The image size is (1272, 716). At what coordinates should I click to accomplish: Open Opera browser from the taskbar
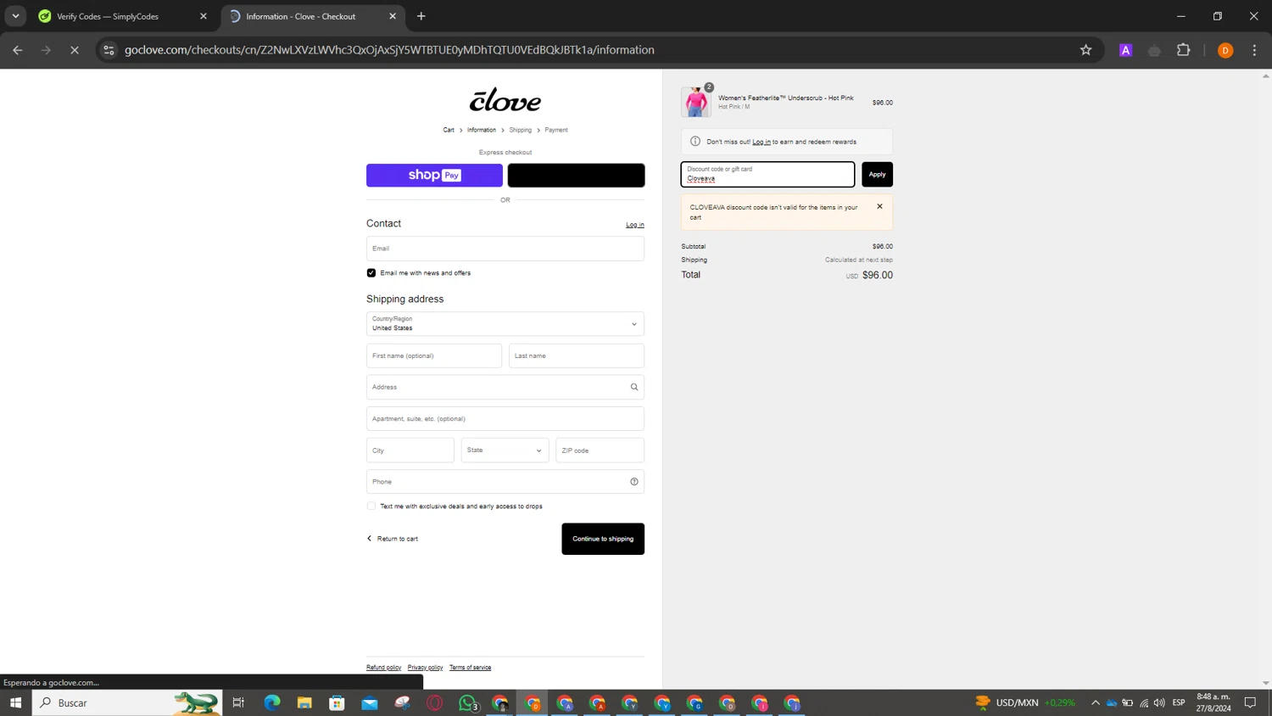pyautogui.click(x=435, y=702)
